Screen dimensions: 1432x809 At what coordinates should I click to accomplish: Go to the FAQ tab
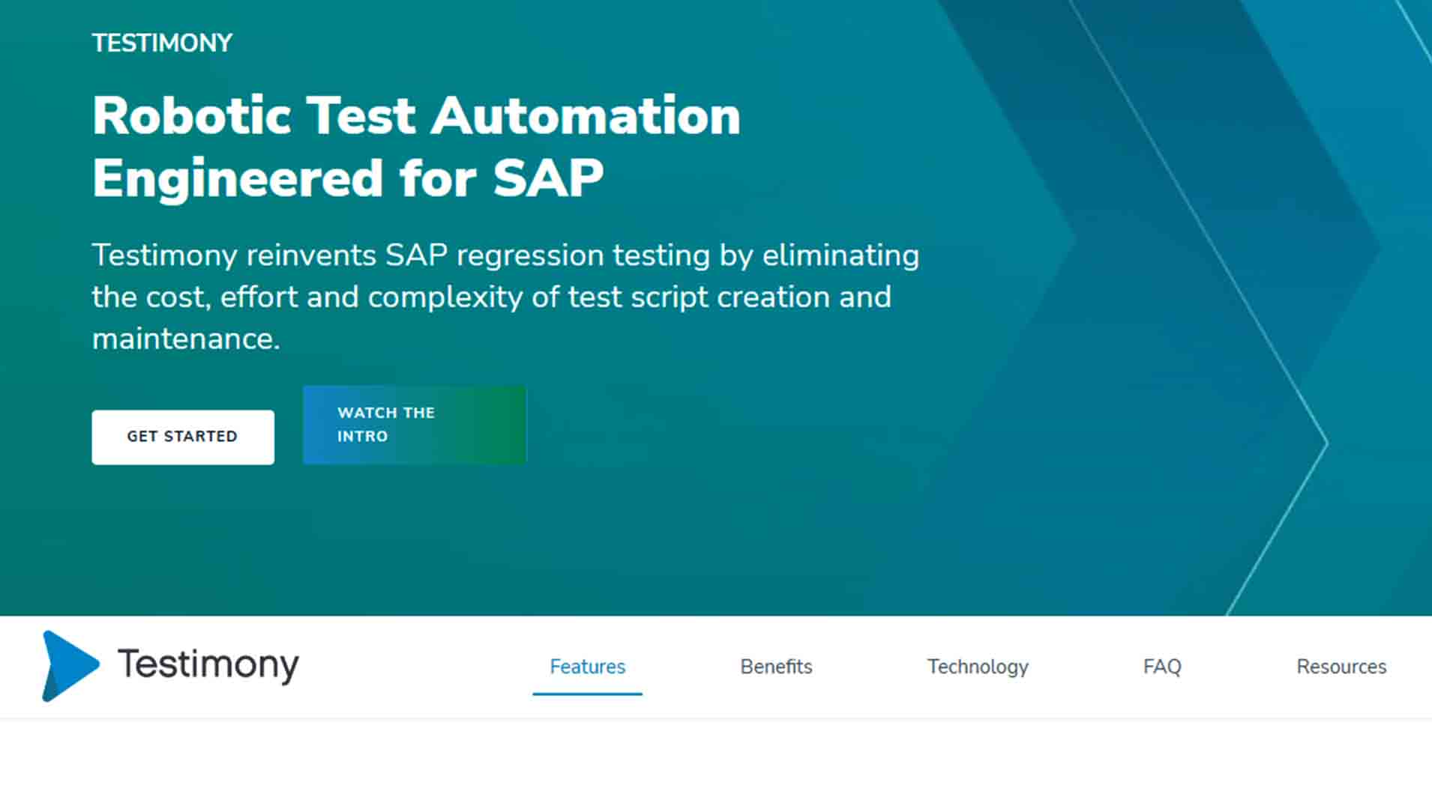[x=1161, y=667]
